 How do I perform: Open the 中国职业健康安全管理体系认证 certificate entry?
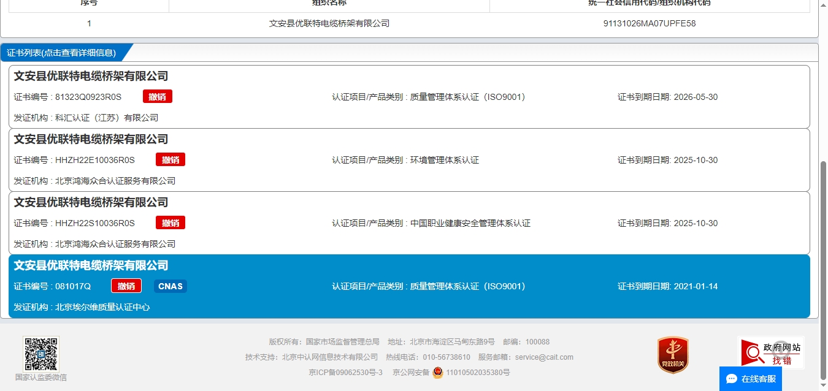[x=409, y=223]
